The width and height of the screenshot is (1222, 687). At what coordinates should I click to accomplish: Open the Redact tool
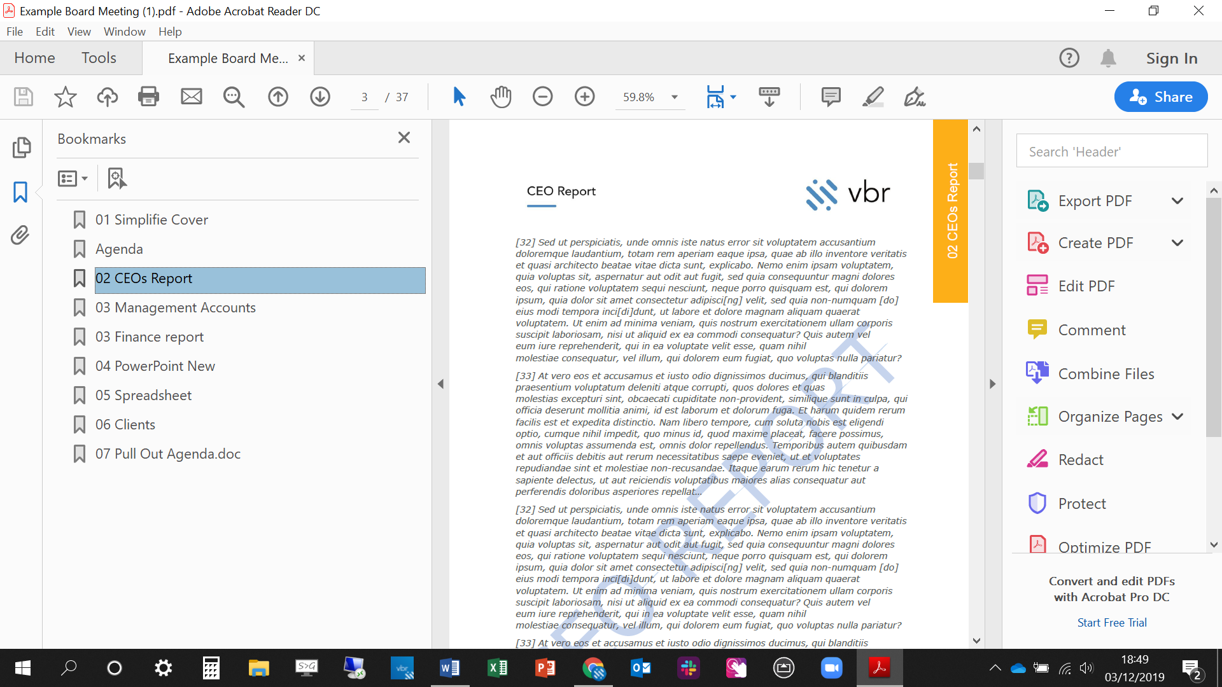click(x=1081, y=460)
